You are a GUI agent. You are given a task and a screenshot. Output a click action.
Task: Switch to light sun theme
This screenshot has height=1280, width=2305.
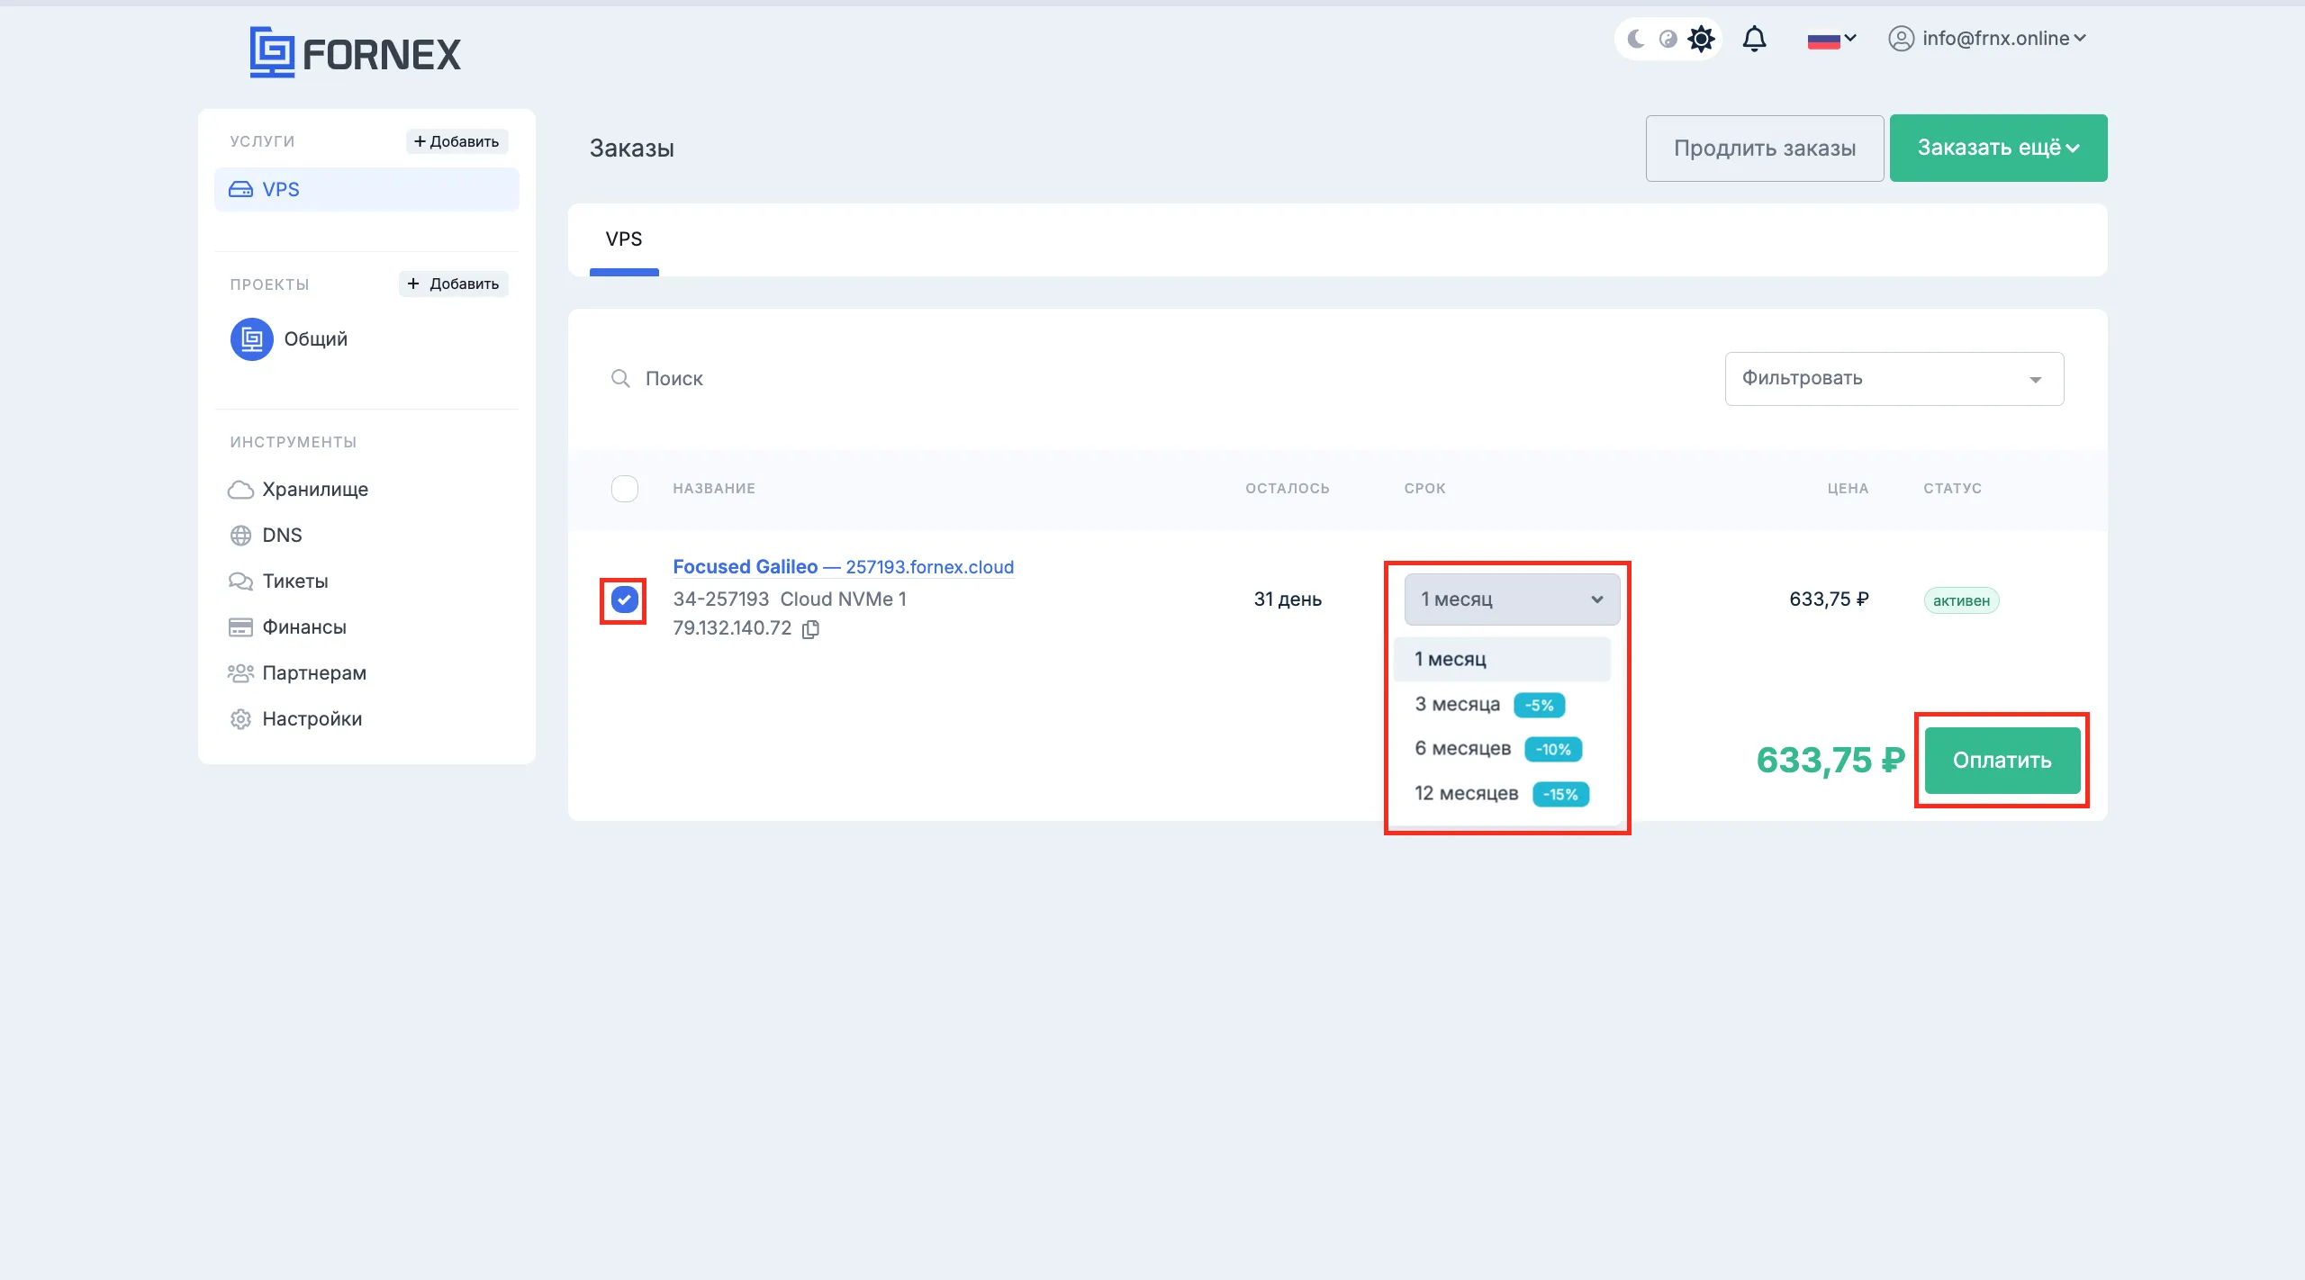coord(1701,39)
